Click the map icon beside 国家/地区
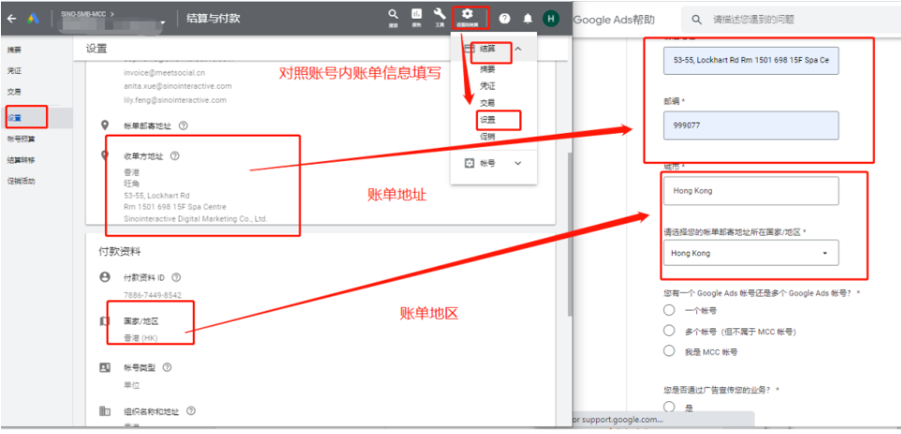Viewport: 901px width, 434px height. pos(105,322)
